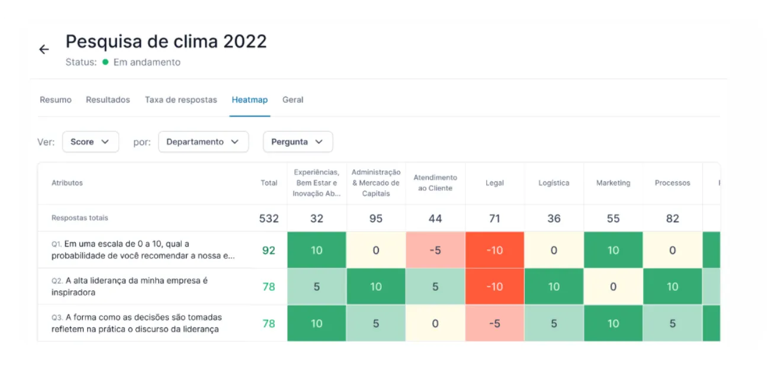The width and height of the screenshot is (784, 367).
Task: Open the Departamento dropdown
Action: 203,142
